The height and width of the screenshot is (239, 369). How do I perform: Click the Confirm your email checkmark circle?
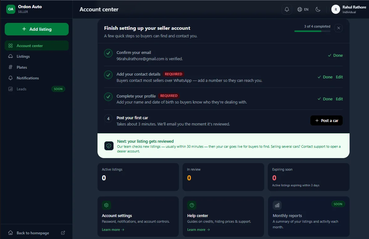point(108,53)
